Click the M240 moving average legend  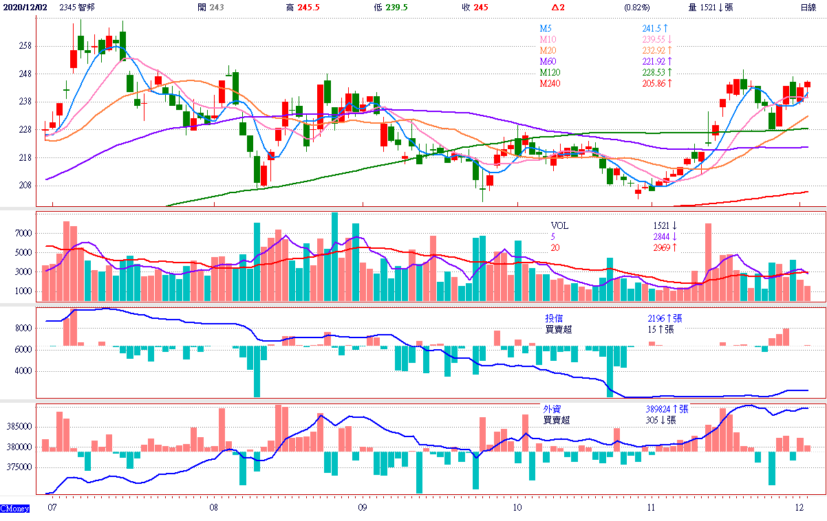pos(550,83)
